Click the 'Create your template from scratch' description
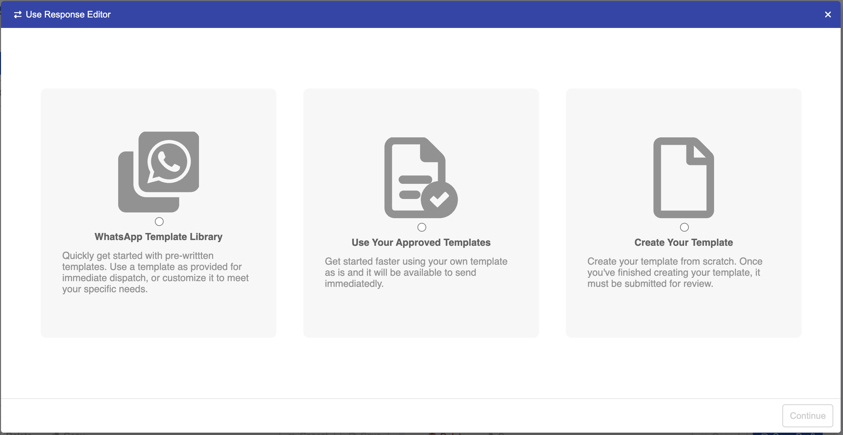The image size is (843, 435). tap(675, 272)
